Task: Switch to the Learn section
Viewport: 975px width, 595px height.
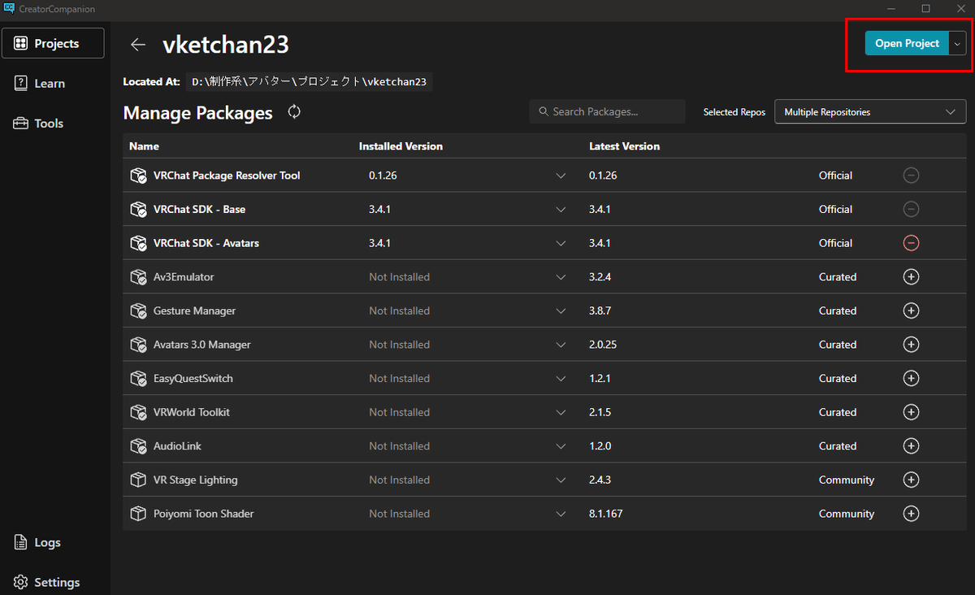Action: pyautogui.click(x=50, y=84)
